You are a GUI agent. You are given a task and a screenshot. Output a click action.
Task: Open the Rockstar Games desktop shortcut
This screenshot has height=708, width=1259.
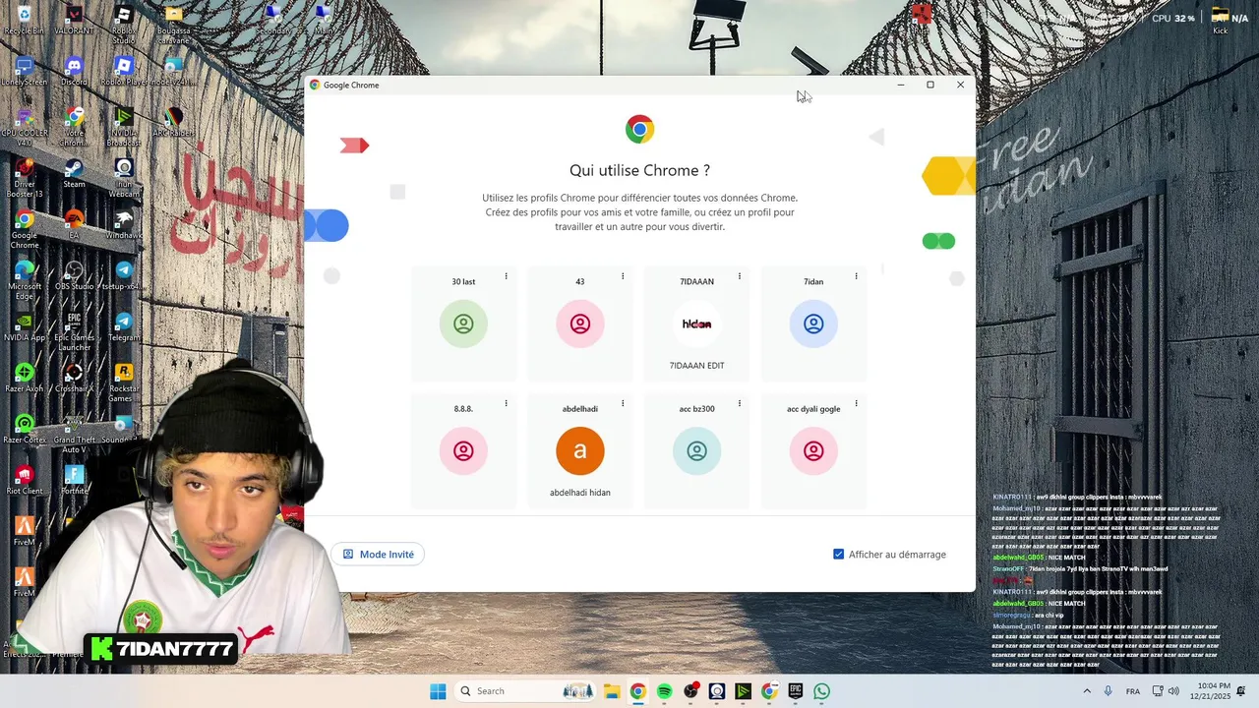coord(123,382)
